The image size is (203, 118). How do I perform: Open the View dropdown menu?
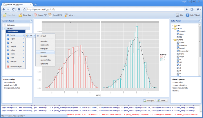click(x=70, y=15)
